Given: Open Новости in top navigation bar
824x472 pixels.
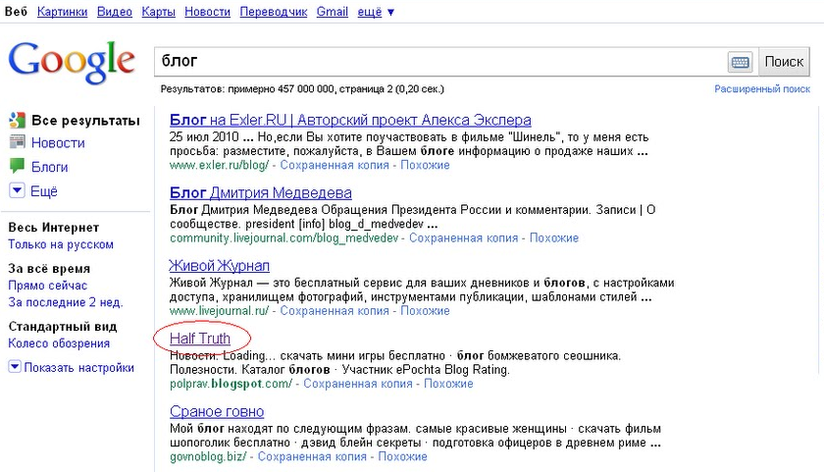Looking at the screenshot, I should (x=207, y=12).
